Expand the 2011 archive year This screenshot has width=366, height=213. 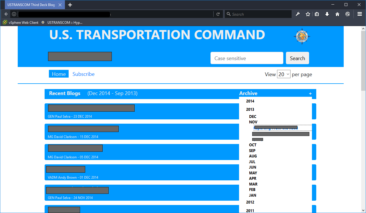tap(250, 211)
